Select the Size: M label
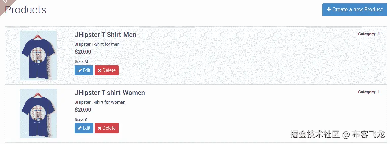 [x=82, y=61]
